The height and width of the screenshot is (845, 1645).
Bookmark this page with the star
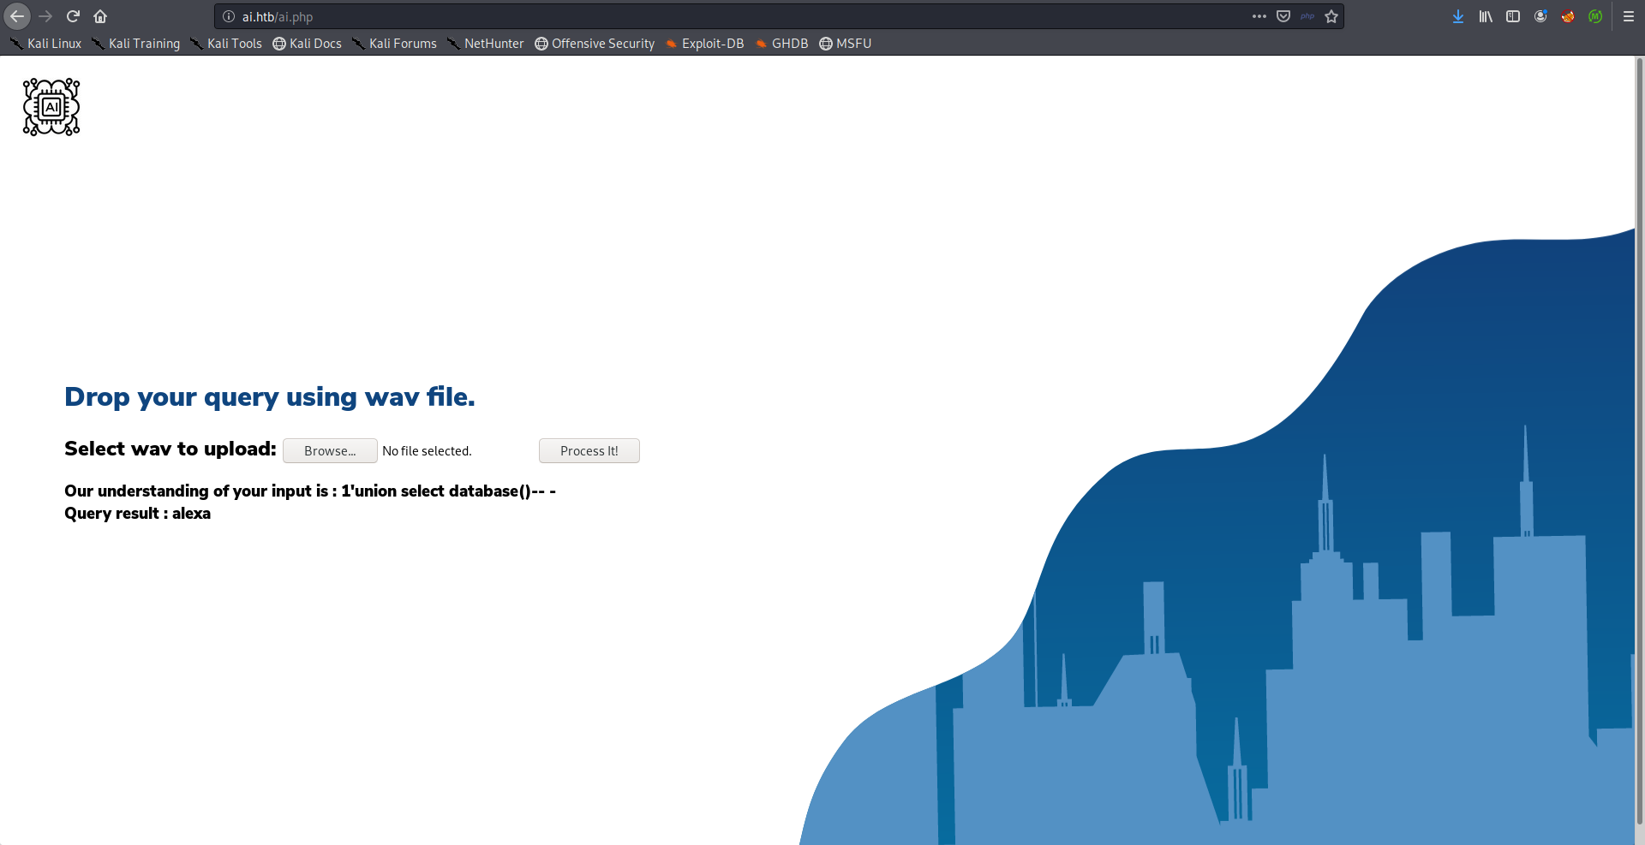pos(1331,16)
